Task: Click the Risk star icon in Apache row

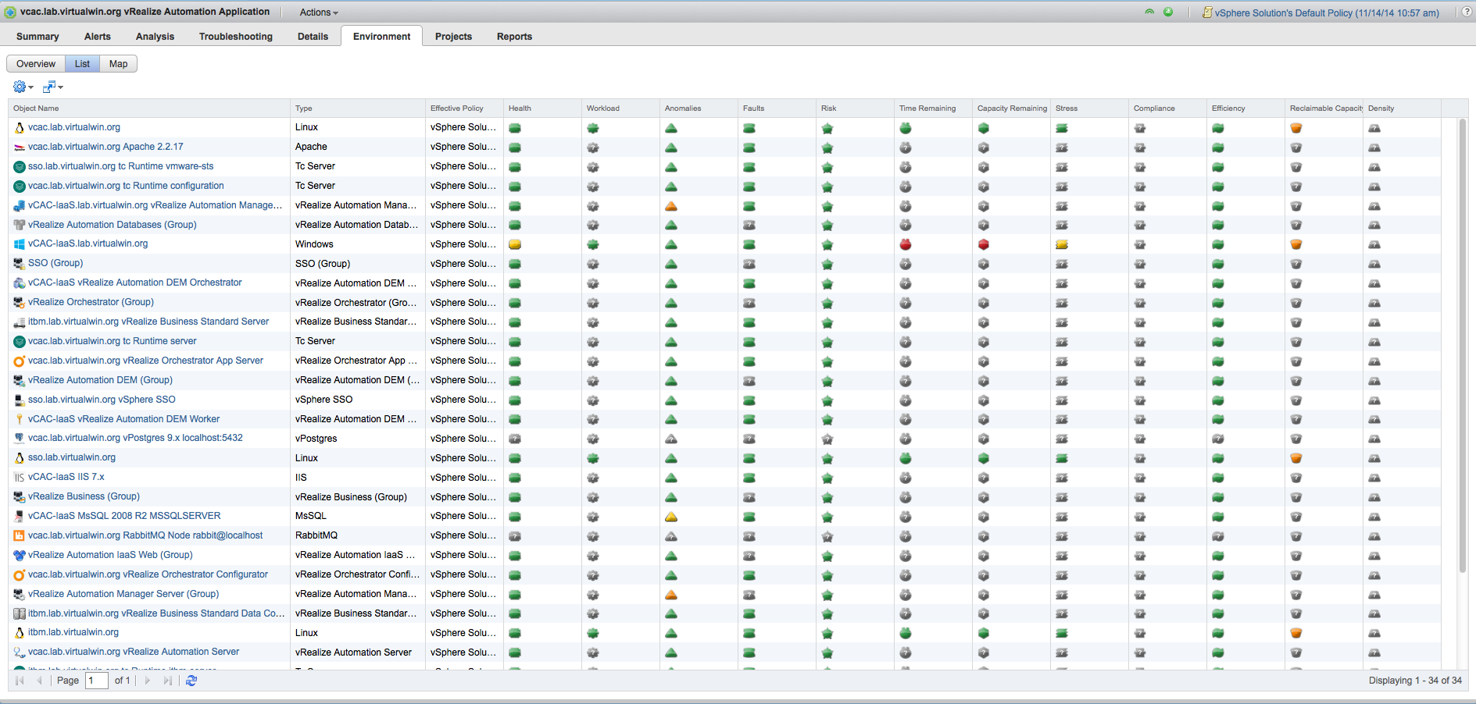Action: point(827,148)
